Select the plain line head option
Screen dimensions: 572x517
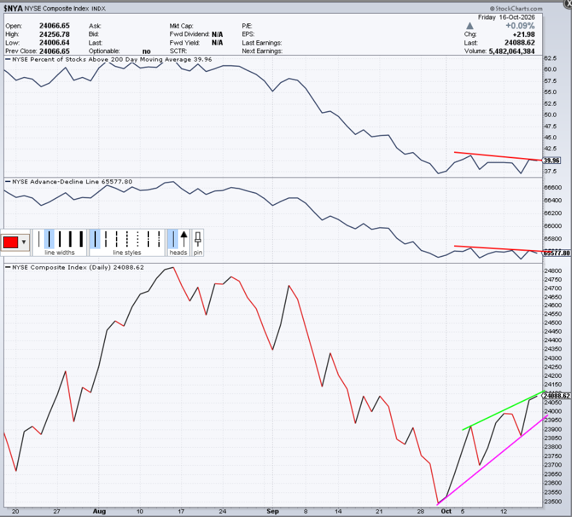pos(173,239)
